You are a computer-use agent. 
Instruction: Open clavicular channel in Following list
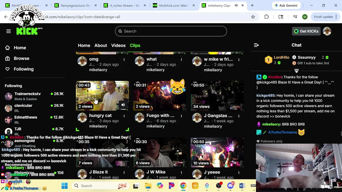coord(34,108)
